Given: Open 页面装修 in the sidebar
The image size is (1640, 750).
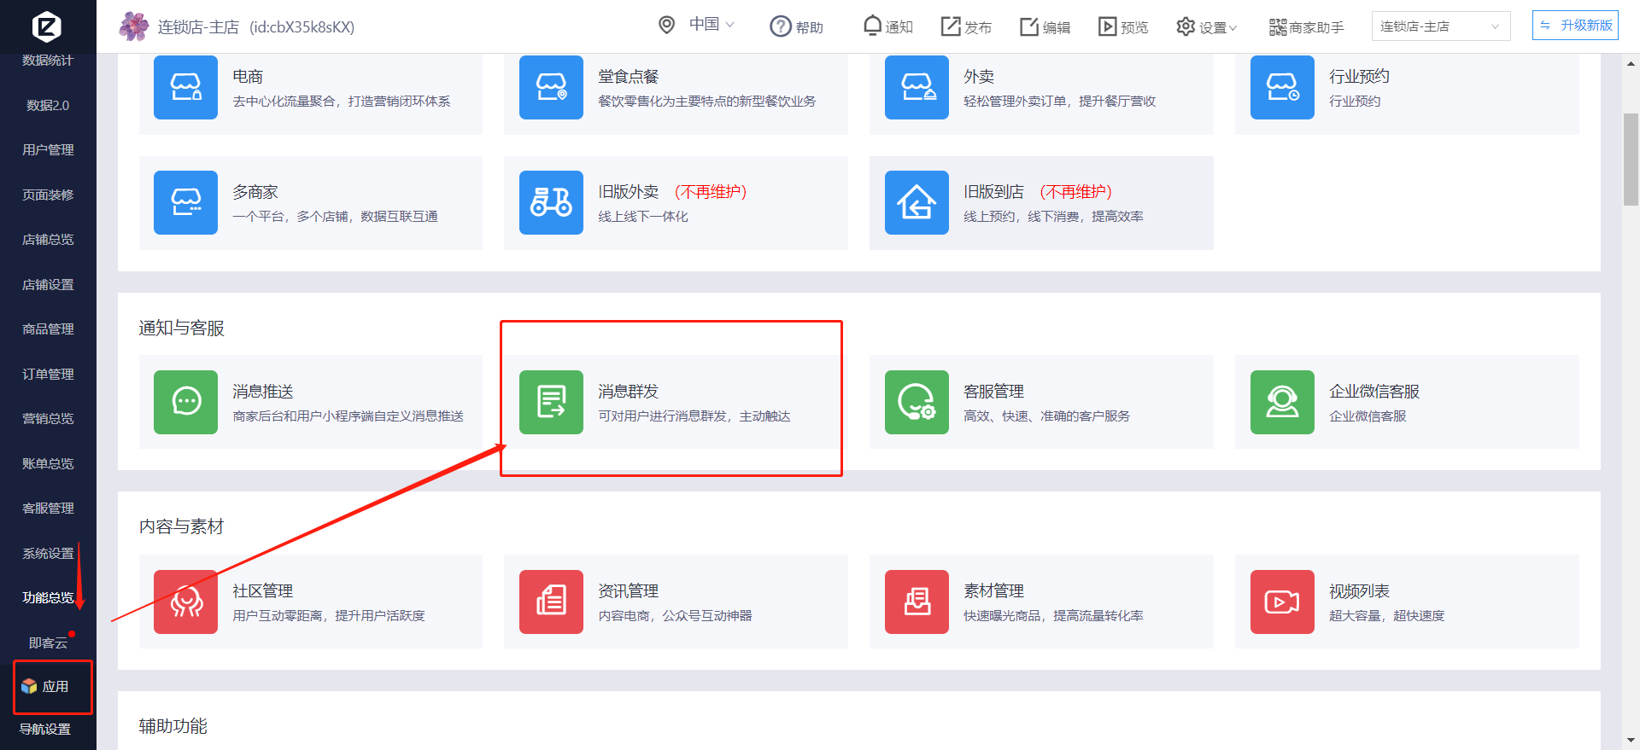Looking at the screenshot, I should 48,195.
